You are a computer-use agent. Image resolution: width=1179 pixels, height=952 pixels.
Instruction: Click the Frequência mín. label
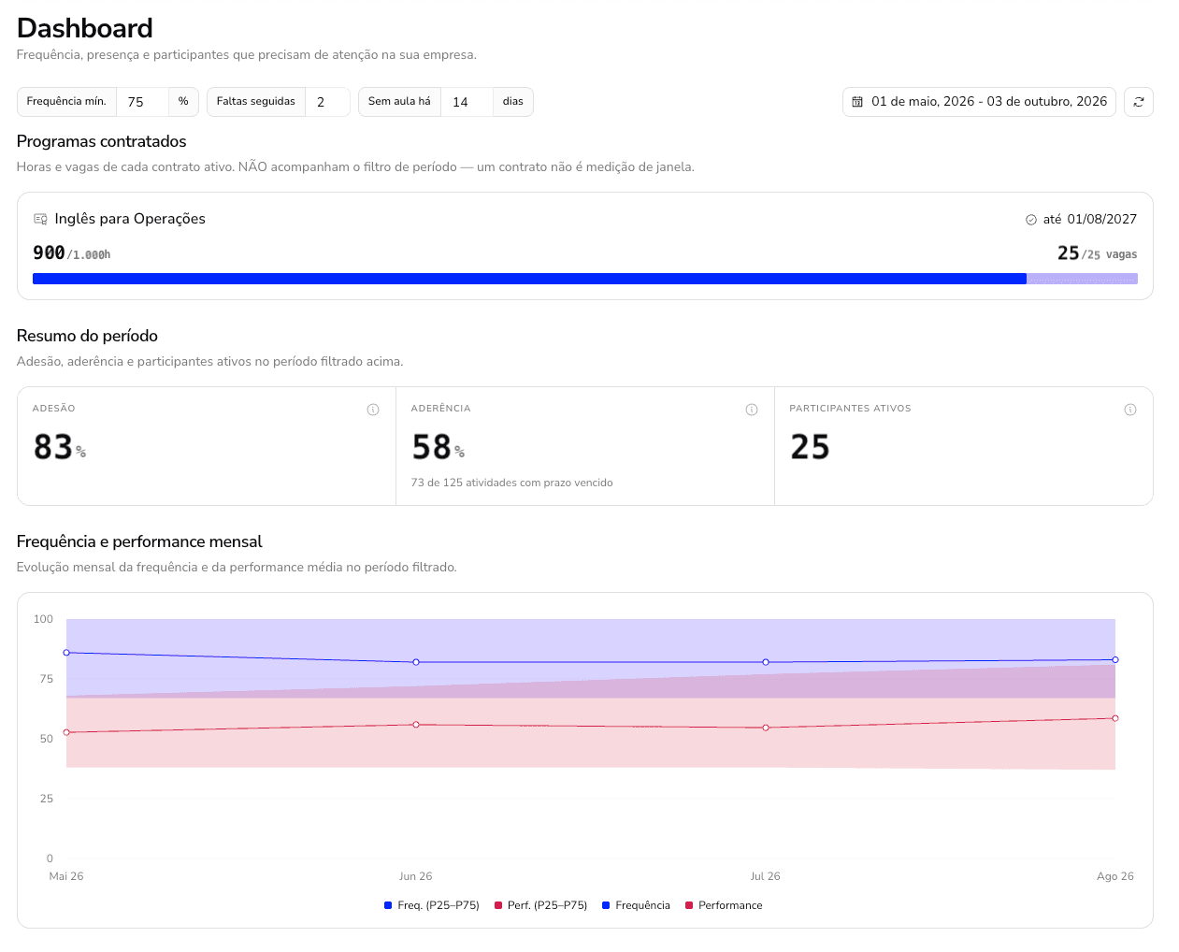pyautogui.click(x=66, y=101)
